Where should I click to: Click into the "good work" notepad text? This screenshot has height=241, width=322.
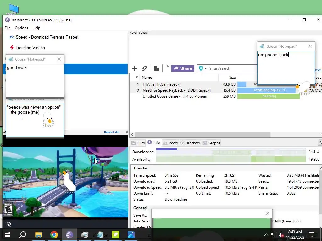coord(35,80)
